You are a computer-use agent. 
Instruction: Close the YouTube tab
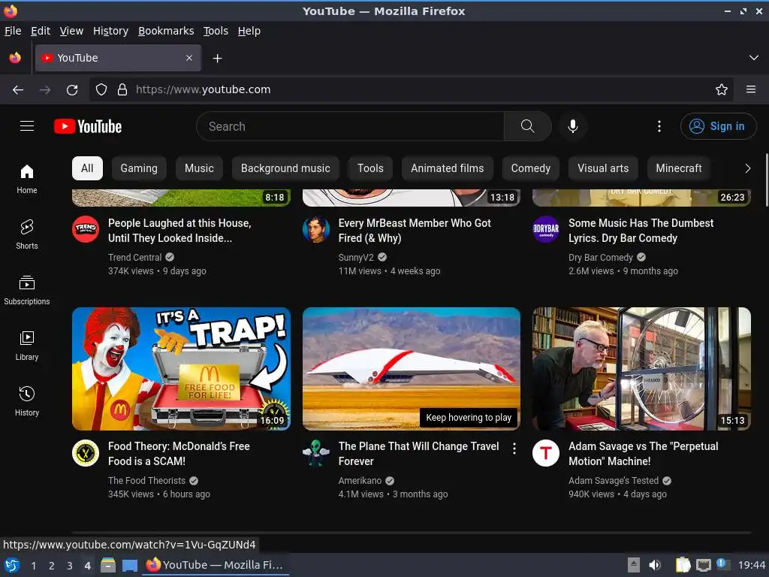click(189, 58)
